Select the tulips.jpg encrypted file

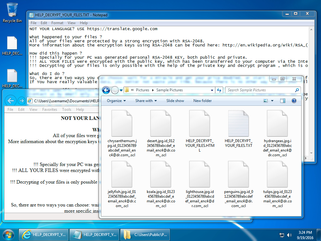click(277, 184)
